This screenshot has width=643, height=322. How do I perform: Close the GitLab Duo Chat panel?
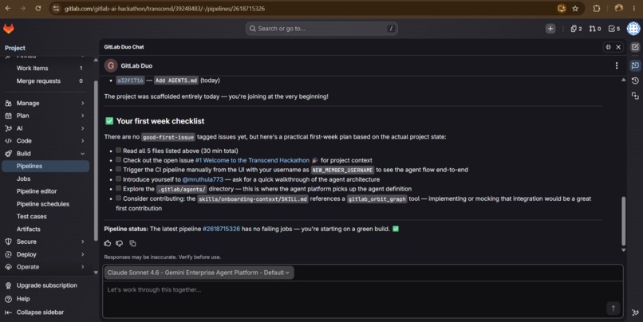click(x=618, y=47)
